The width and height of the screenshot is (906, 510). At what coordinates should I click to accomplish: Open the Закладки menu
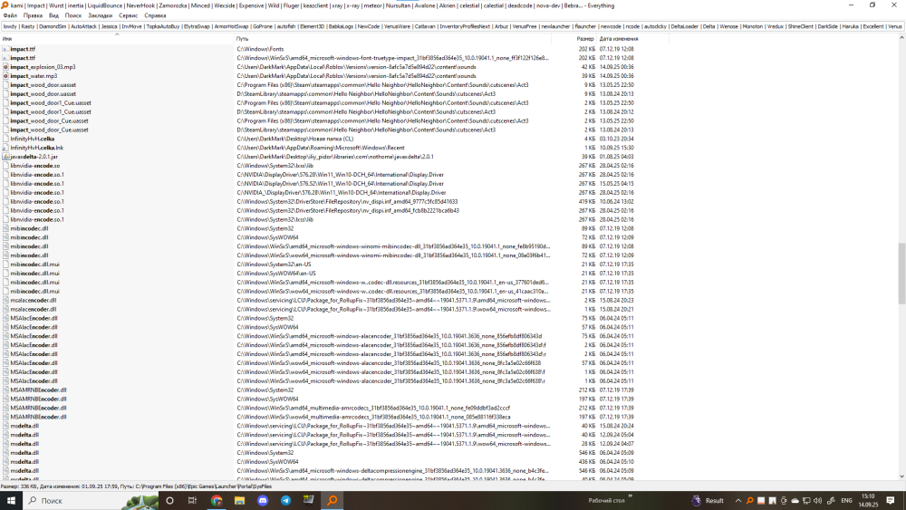click(100, 15)
